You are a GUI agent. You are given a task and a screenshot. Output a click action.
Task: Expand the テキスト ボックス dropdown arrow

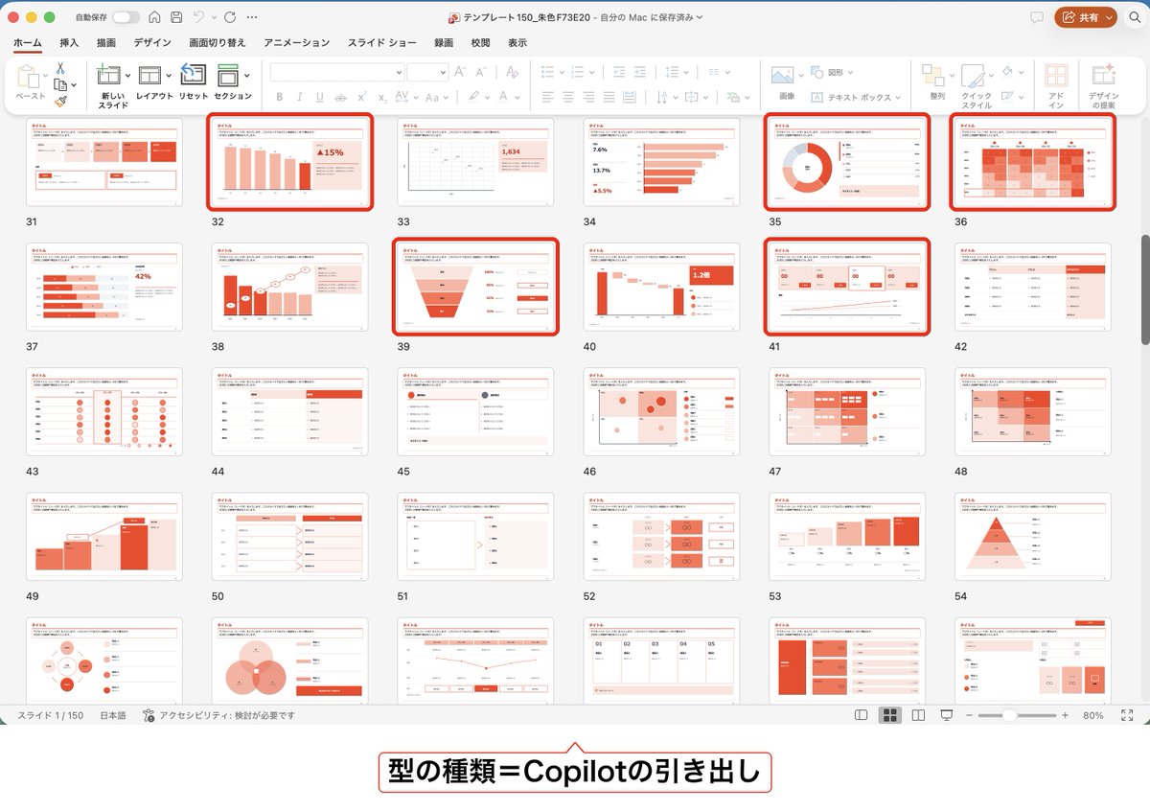(898, 97)
